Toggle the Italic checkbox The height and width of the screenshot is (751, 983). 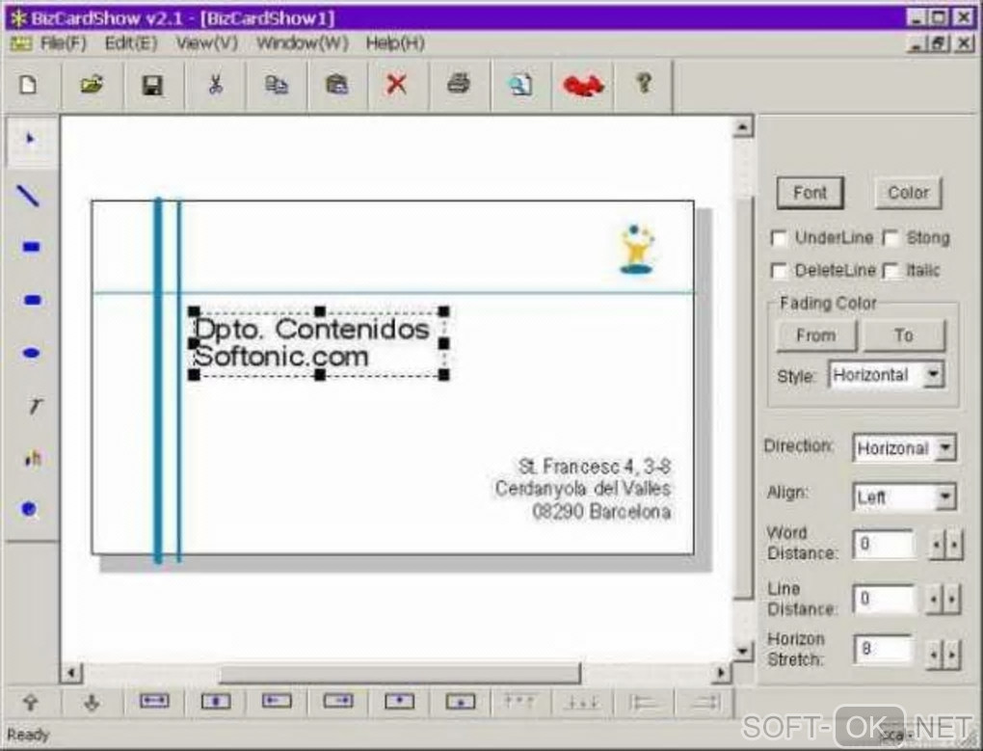pyautogui.click(x=890, y=271)
